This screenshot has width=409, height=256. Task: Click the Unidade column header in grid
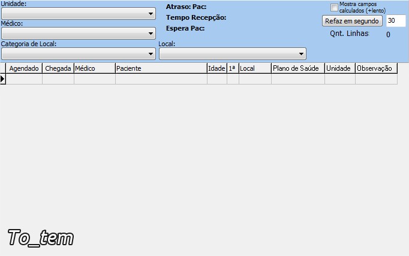click(339, 68)
